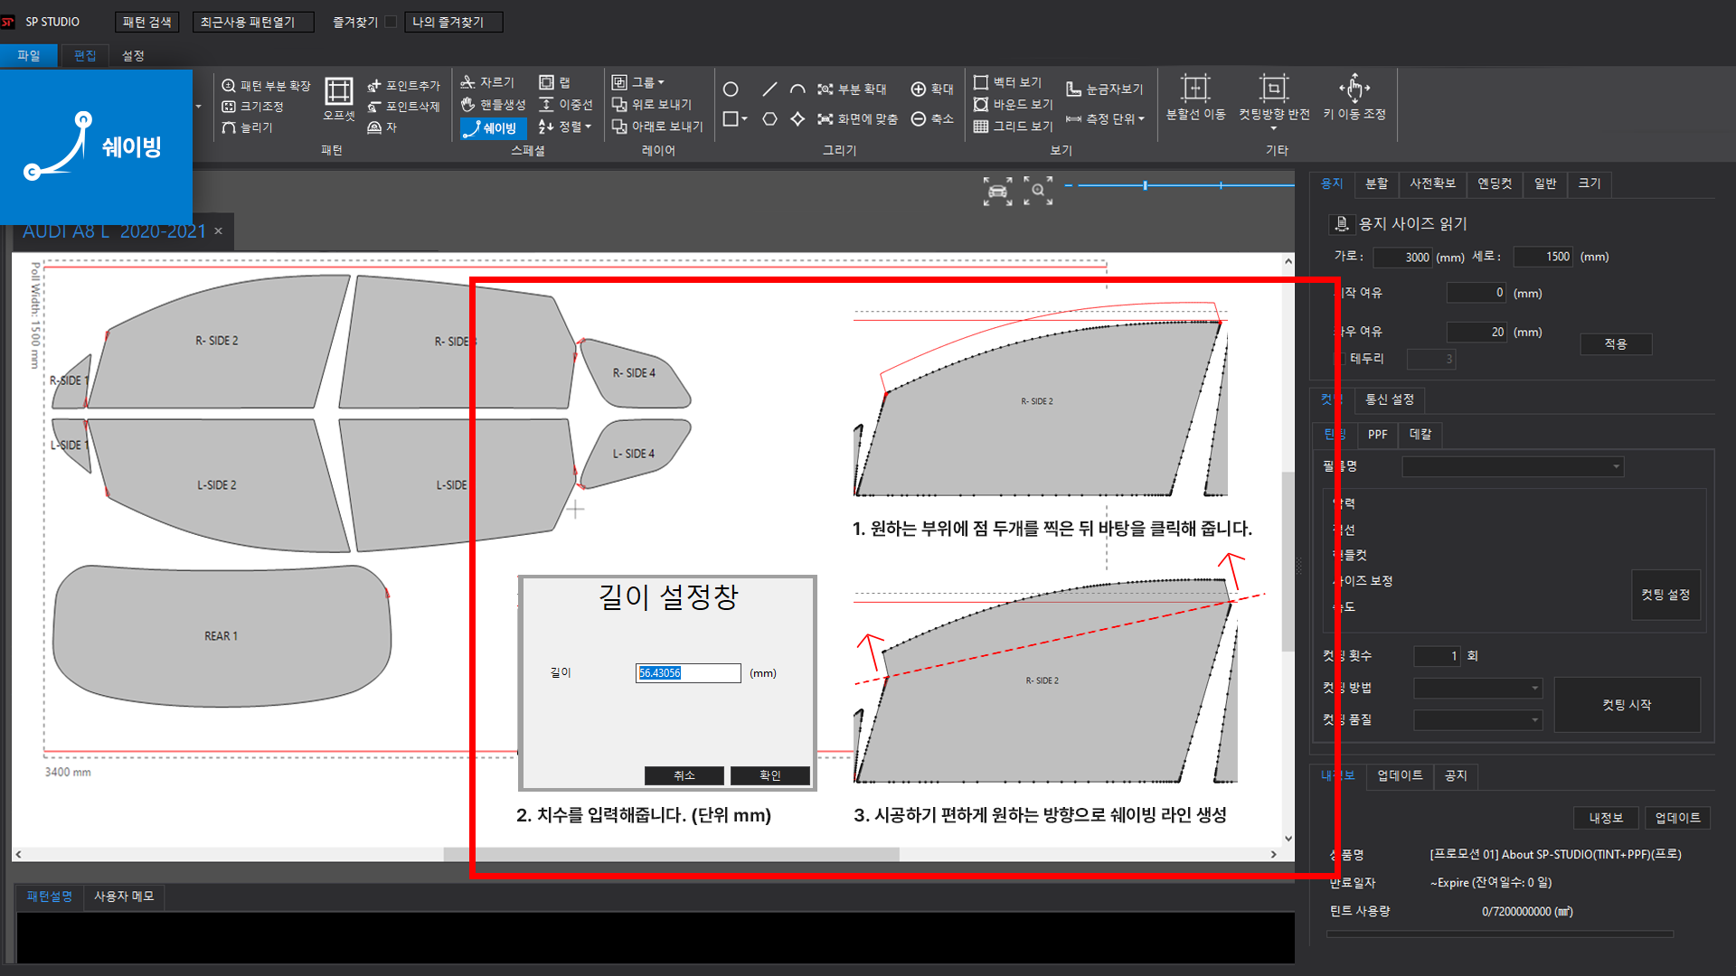Click the 컷팅 시작 button
1736x976 pixels.
point(1627,705)
